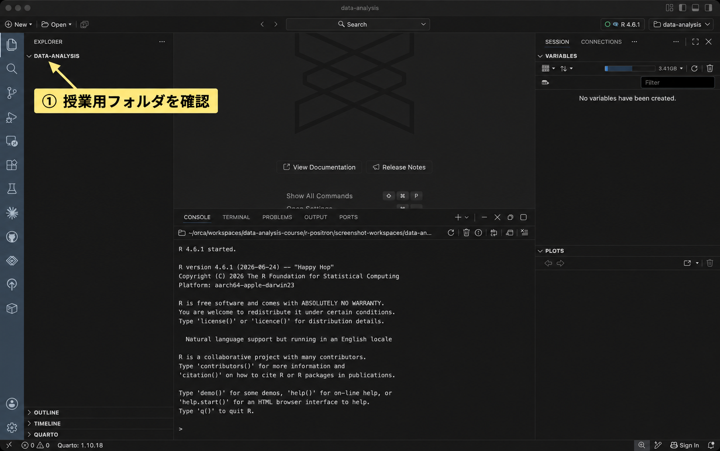The width and height of the screenshot is (720, 451).
Task: Open the Search view in activity bar
Action: click(12, 69)
